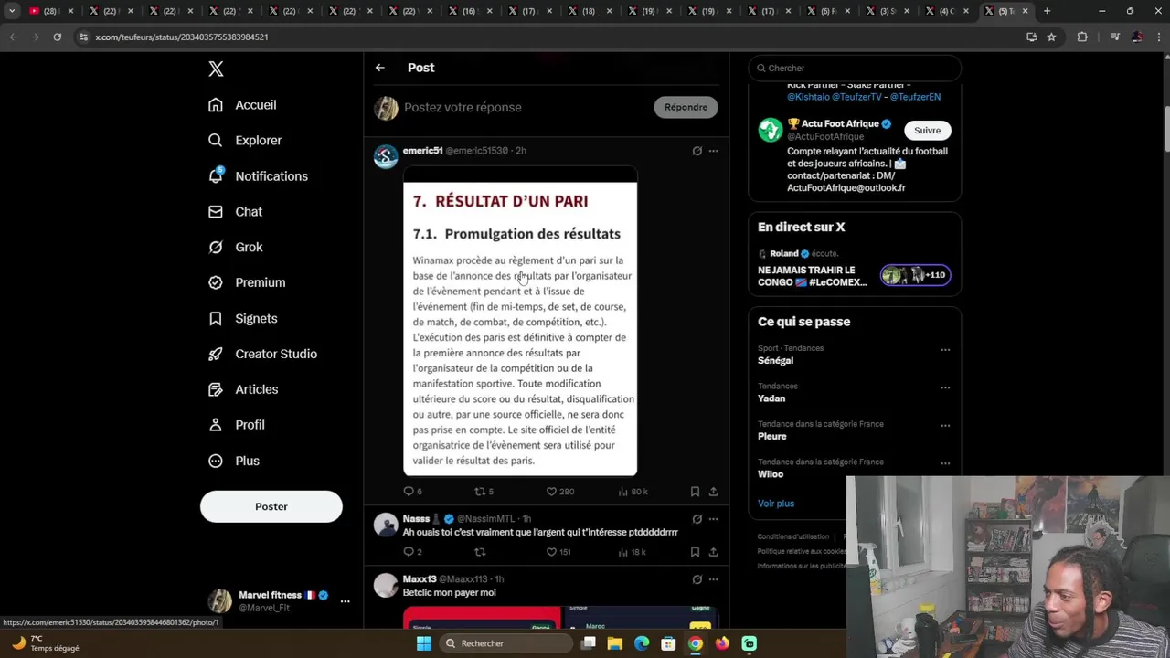
Task: Repost emeric51's post
Action: (x=484, y=492)
